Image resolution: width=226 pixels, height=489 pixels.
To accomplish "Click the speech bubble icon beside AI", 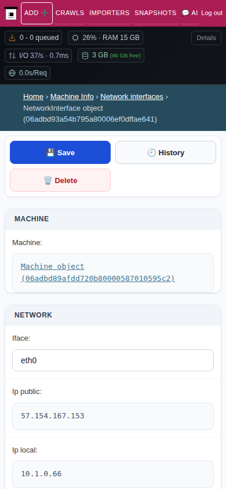I will [x=185, y=13].
